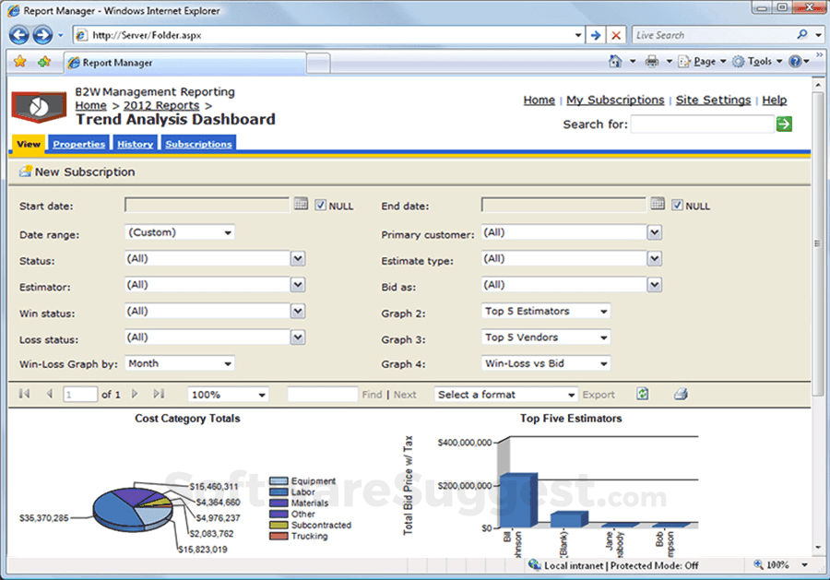The width and height of the screenshot is (830, 580).
Task: Go to the 2012 Reports breadcrumb link
Action: tap(161, 105)
